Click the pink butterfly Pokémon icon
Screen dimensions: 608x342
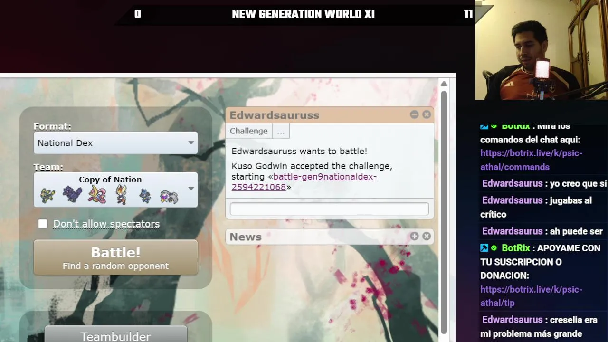97,195
